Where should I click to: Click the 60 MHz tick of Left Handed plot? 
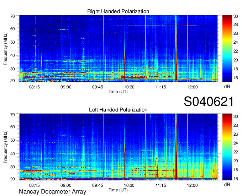(x=13, y=127)
